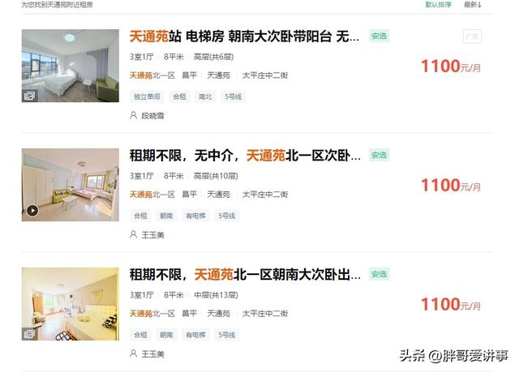The width and height of the screenshot is (519, 373).
Task: Open listing 租期不限，天通苑北一区朝南大次卧出
Action: click(245, 275)
